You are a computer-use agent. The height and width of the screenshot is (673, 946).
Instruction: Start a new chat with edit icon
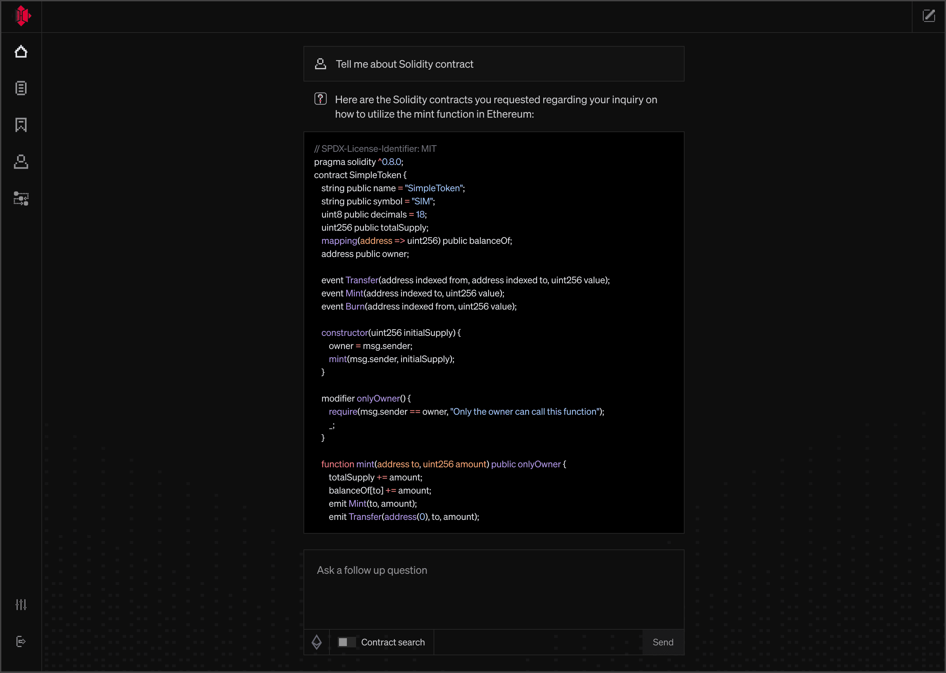pyautogui.click(x=929, y=16)
